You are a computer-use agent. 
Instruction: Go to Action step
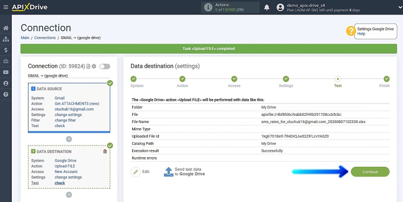point(182,79)
